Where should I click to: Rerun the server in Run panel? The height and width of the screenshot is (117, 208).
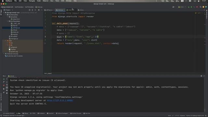click(4, 79)
